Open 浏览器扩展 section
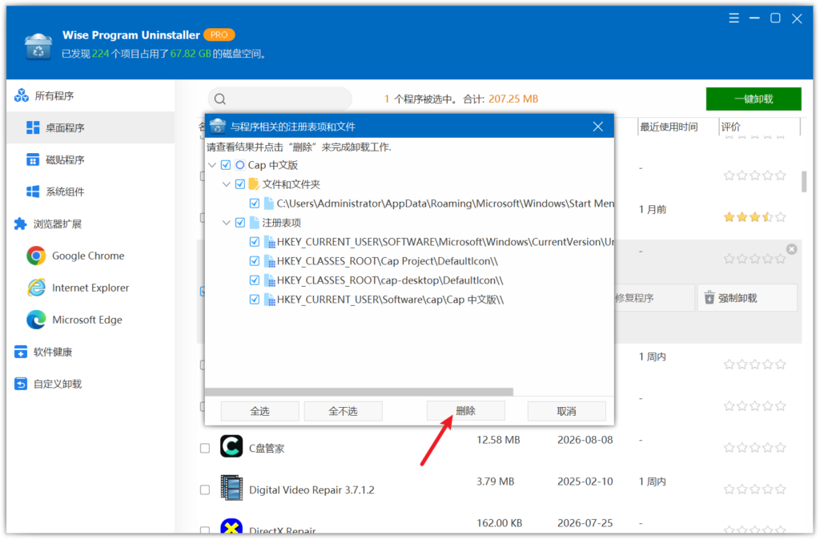 [90, 224]
